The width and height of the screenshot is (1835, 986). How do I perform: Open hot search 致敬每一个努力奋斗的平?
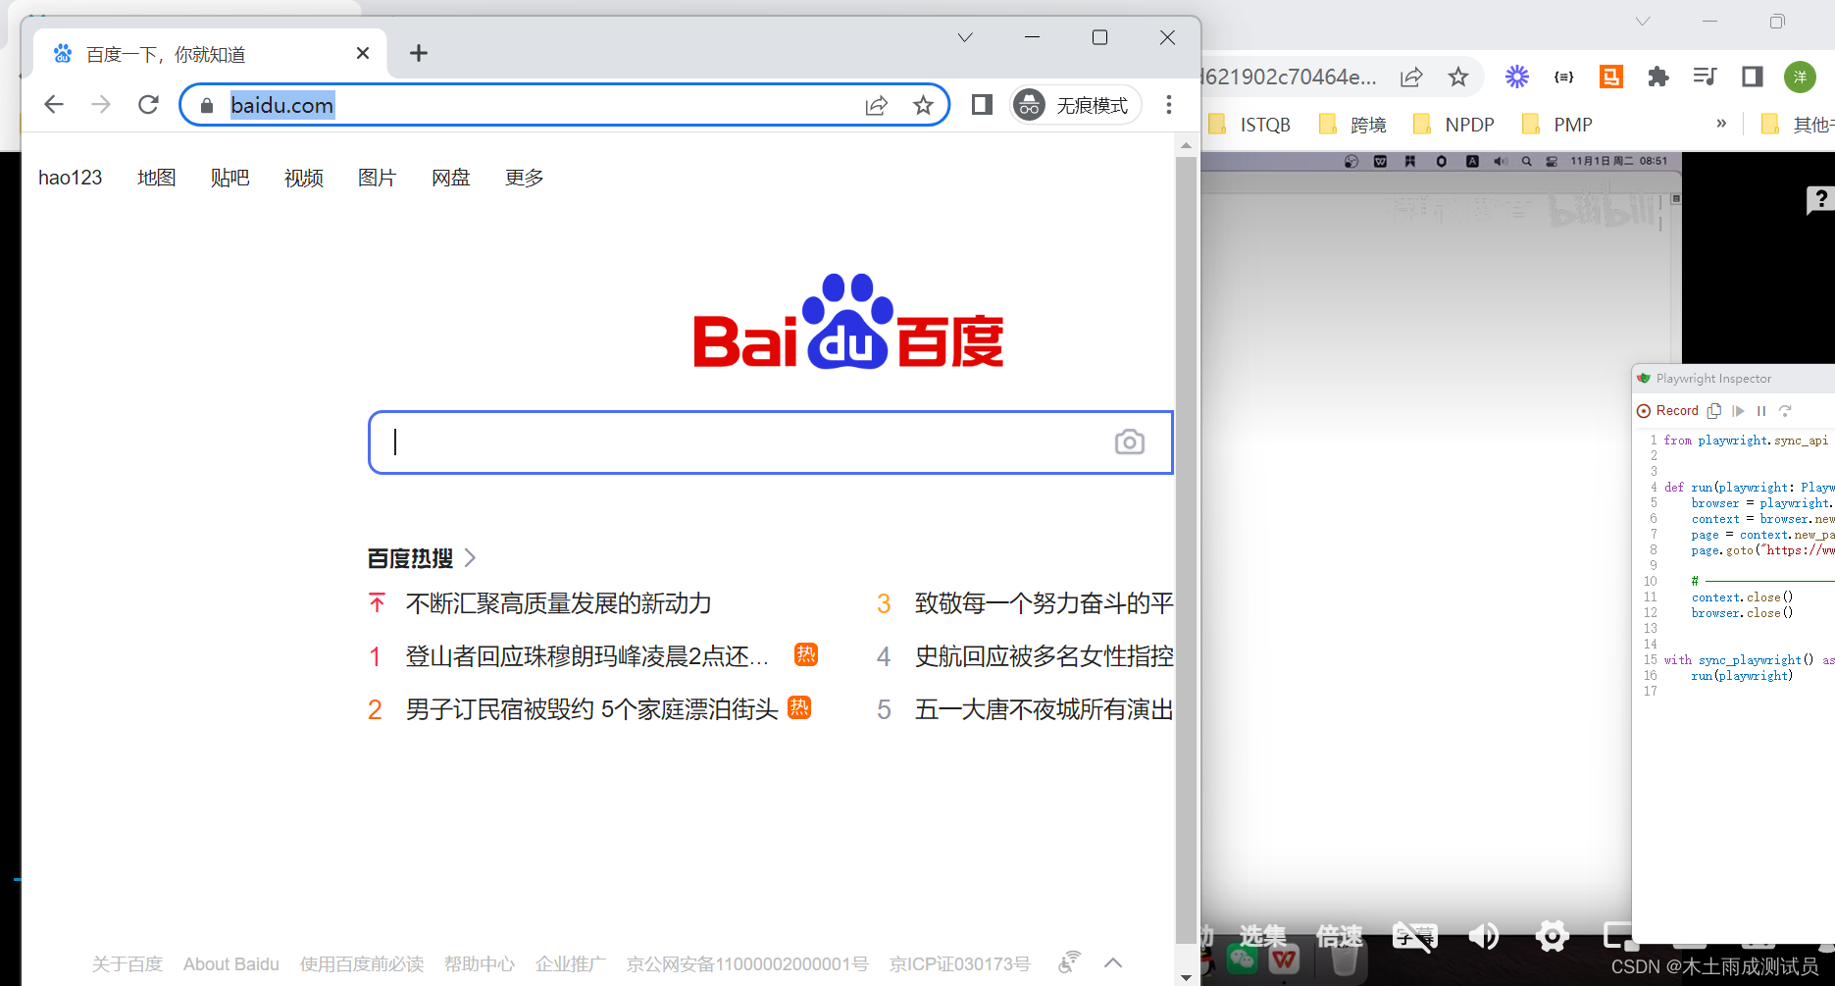click(x=1045, y=603)
